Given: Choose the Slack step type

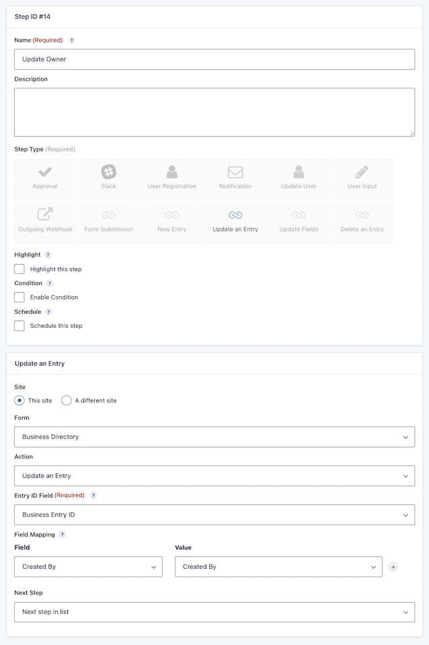Looking at the screenshot, I should pos(108,179).
